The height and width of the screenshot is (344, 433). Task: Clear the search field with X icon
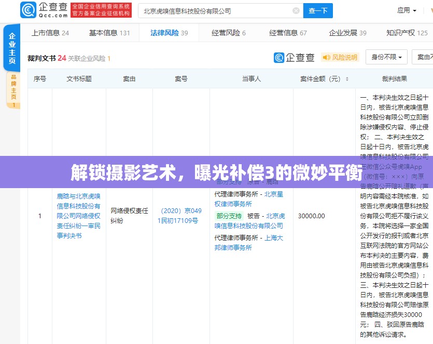[x=296, y=11]
